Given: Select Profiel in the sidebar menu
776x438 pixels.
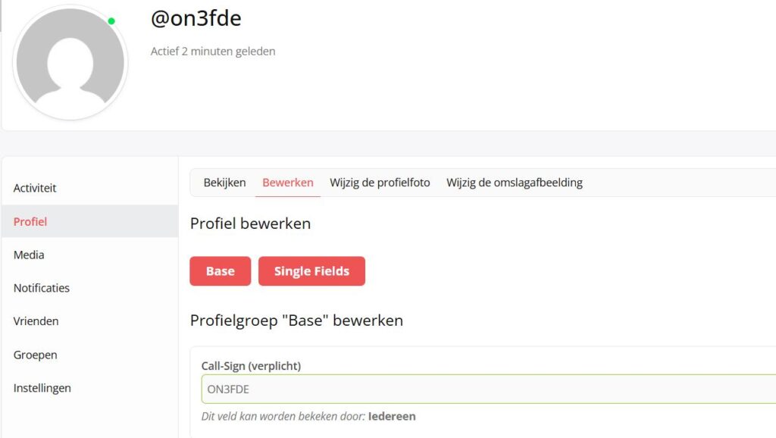Looking at the screenshot, I should [x=30, y=221].
